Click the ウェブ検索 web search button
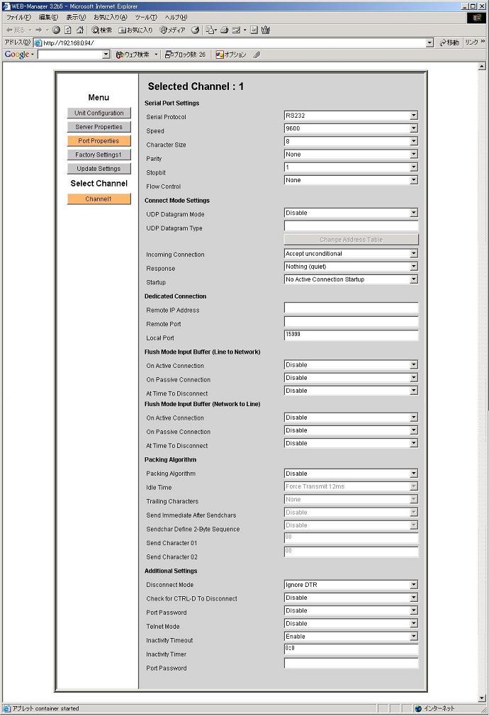The width and height of the screenshot is (489, 716). pyautogui.click(x=133, y=55)
